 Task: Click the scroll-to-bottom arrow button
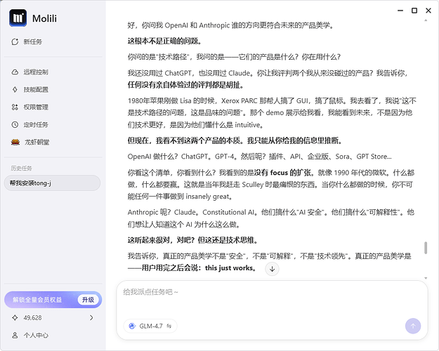273,269
